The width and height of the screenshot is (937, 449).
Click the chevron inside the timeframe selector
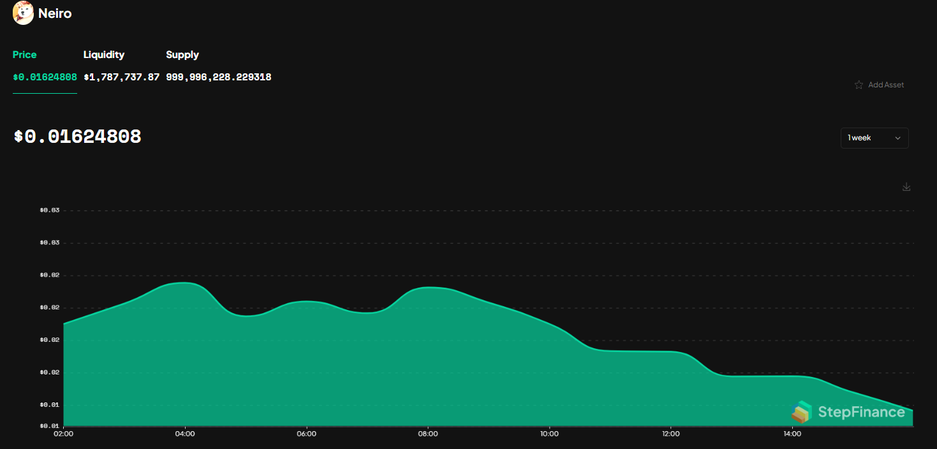point(897,138)
